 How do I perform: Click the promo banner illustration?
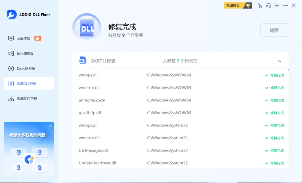click(29, 159)
